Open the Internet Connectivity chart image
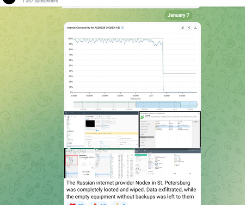245x205 pixels. coord(132,67)
